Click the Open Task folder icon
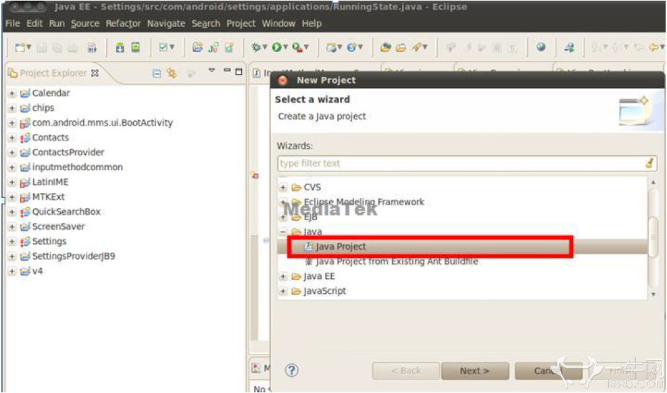This screenshot has height=393, width=667. (x=401, y=47)
